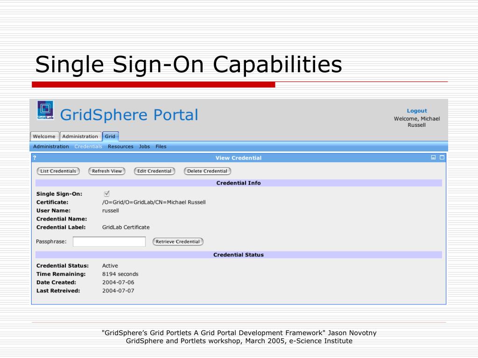
Task: Select the Credentials submenu item
Action: click(x=88, y=146)
